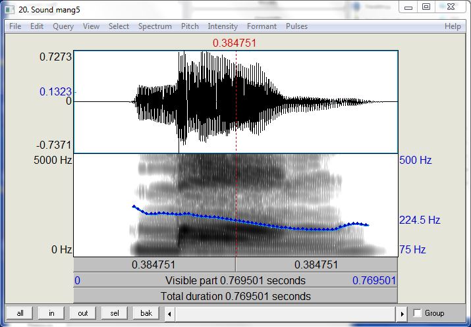Click the -0.7371 amplitude minimum label

(54, 145)
